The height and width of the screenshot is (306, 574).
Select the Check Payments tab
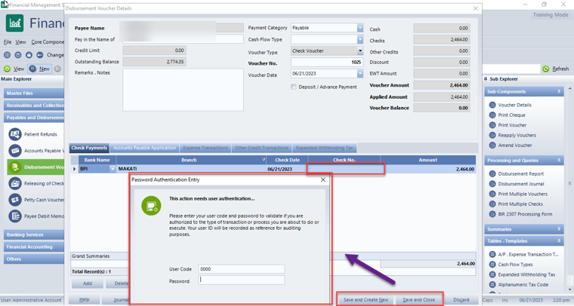tap(89, 148)
